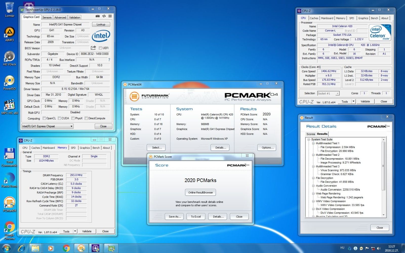Click the GPU-Z screenshot camera icon
This screenshot has height=253, width=405.
click(x=97, y=16)
